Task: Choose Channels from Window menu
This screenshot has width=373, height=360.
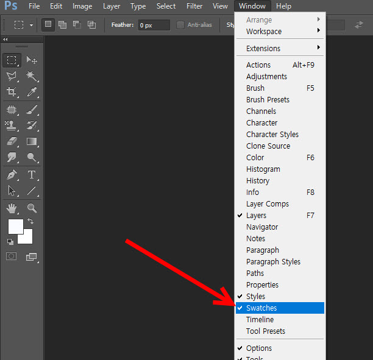Action: pos(280,111)
